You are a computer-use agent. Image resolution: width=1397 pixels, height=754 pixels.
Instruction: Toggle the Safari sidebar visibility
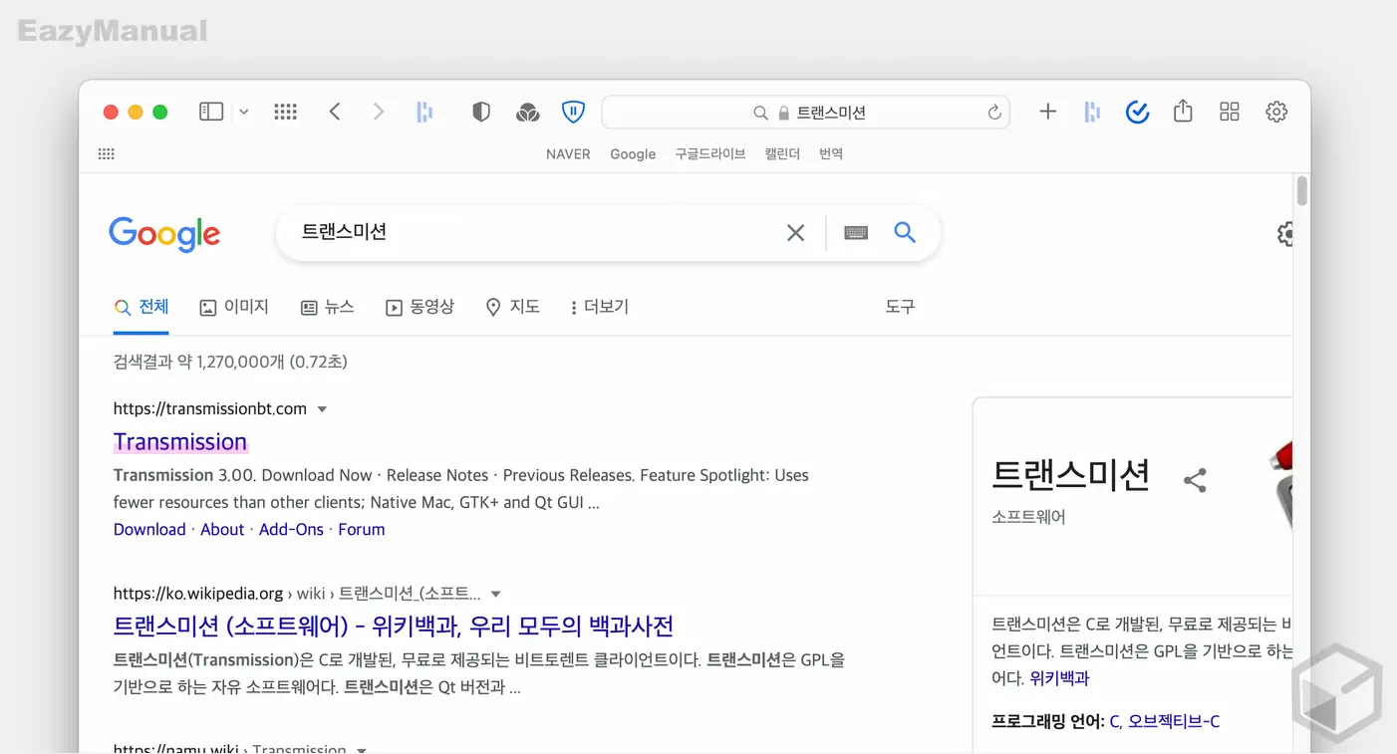click(211, 112)
